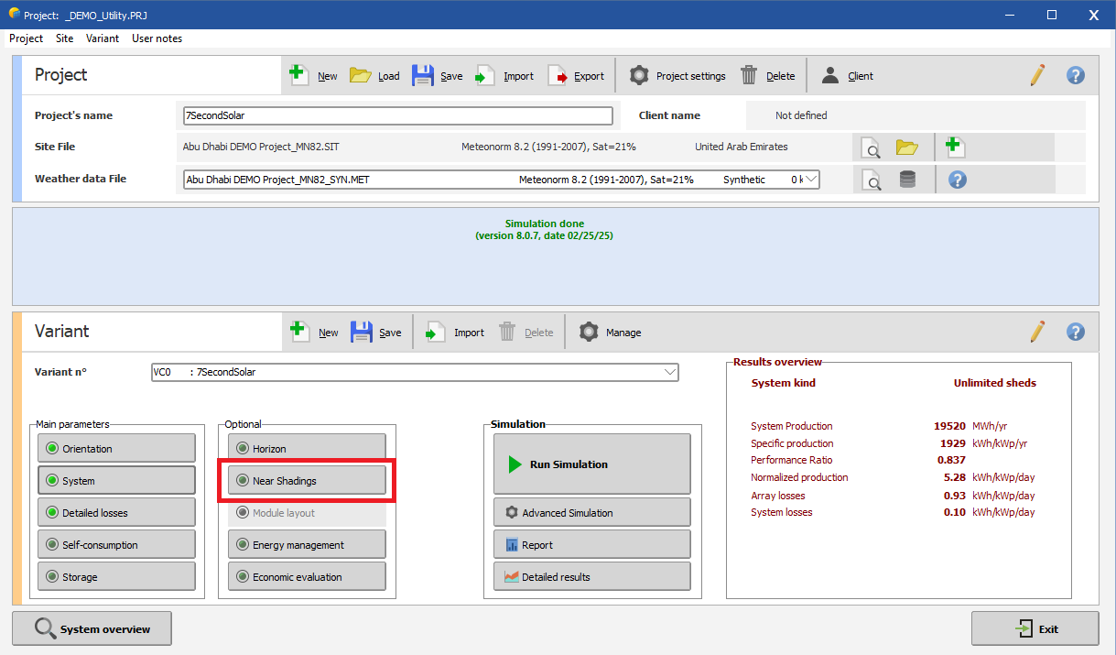
Task: Click the project Delete trash icon
Action: pos(749,76)
